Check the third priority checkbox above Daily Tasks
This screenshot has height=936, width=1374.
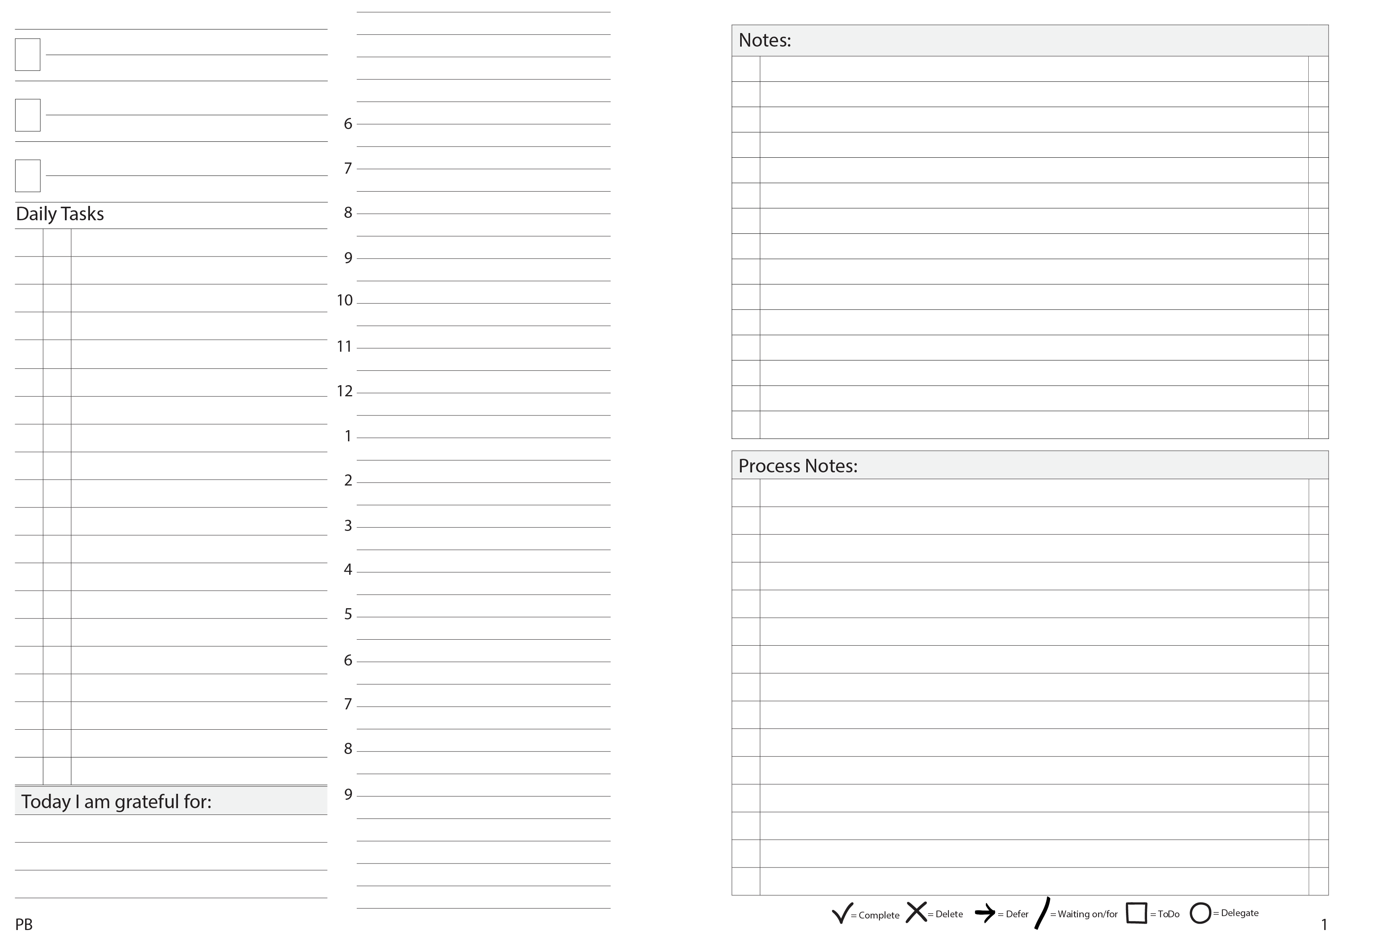(x=27, y=176)
